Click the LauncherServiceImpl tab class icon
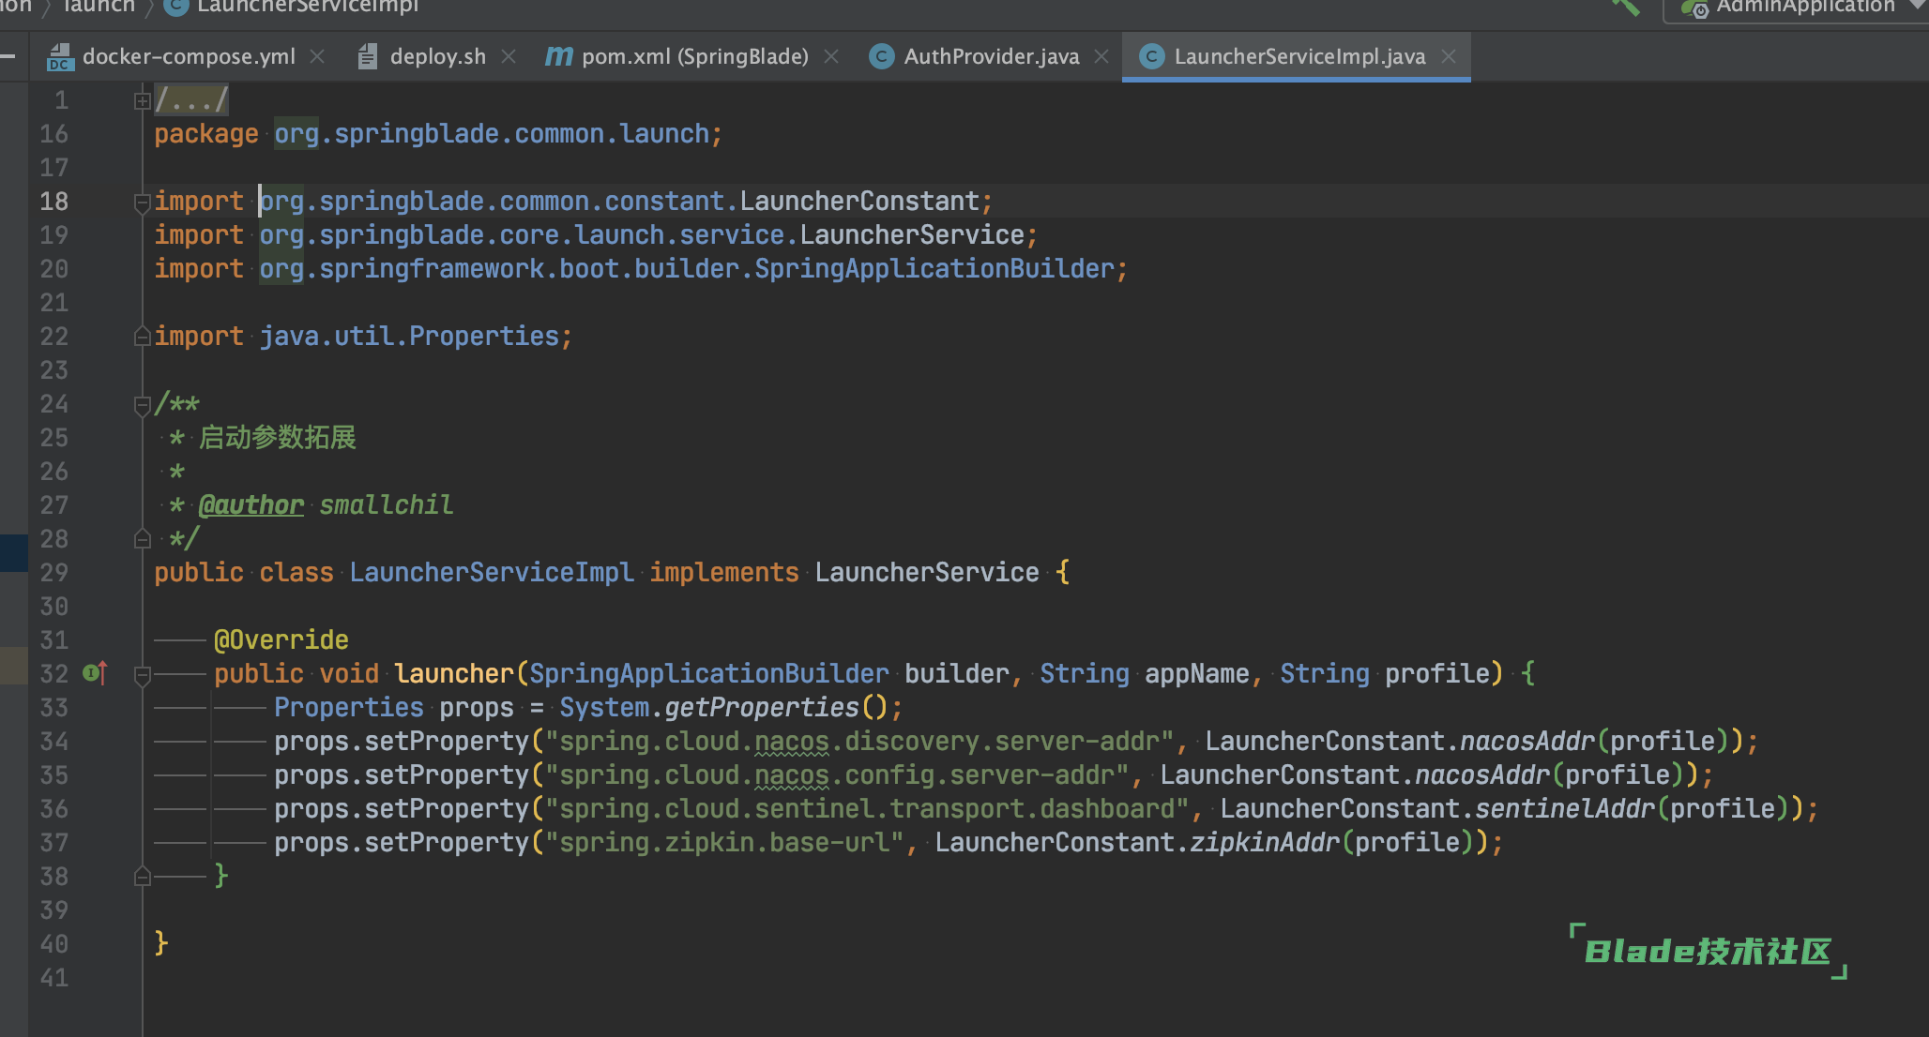Image resolution: width=1929 pixels, height=1037 pixels. (1151, 56)
